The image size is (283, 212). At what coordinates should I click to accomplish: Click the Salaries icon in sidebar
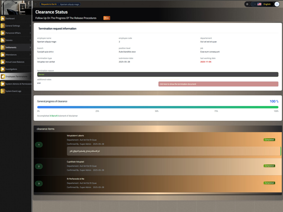coord(3,40)
